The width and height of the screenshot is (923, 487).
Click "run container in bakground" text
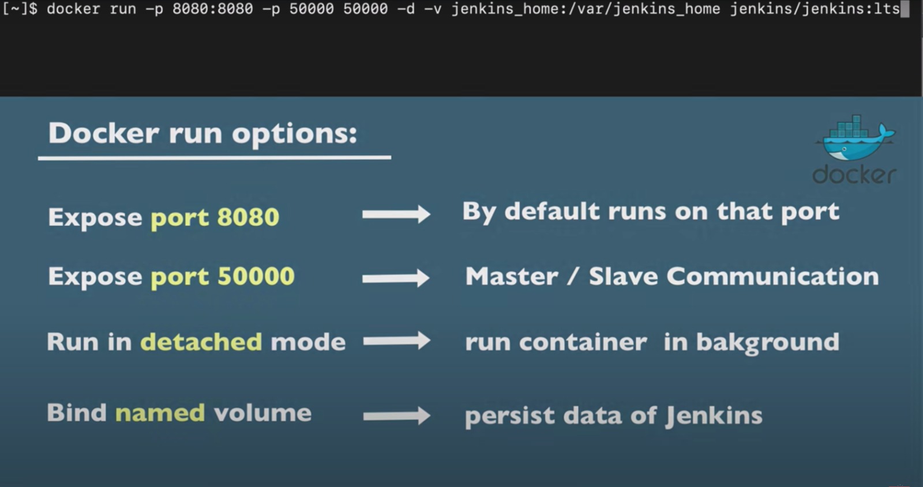pyautogui.click(x=652, y=342)
